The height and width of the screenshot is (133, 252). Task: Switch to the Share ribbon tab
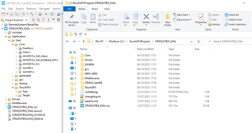[x=95, y=9]
